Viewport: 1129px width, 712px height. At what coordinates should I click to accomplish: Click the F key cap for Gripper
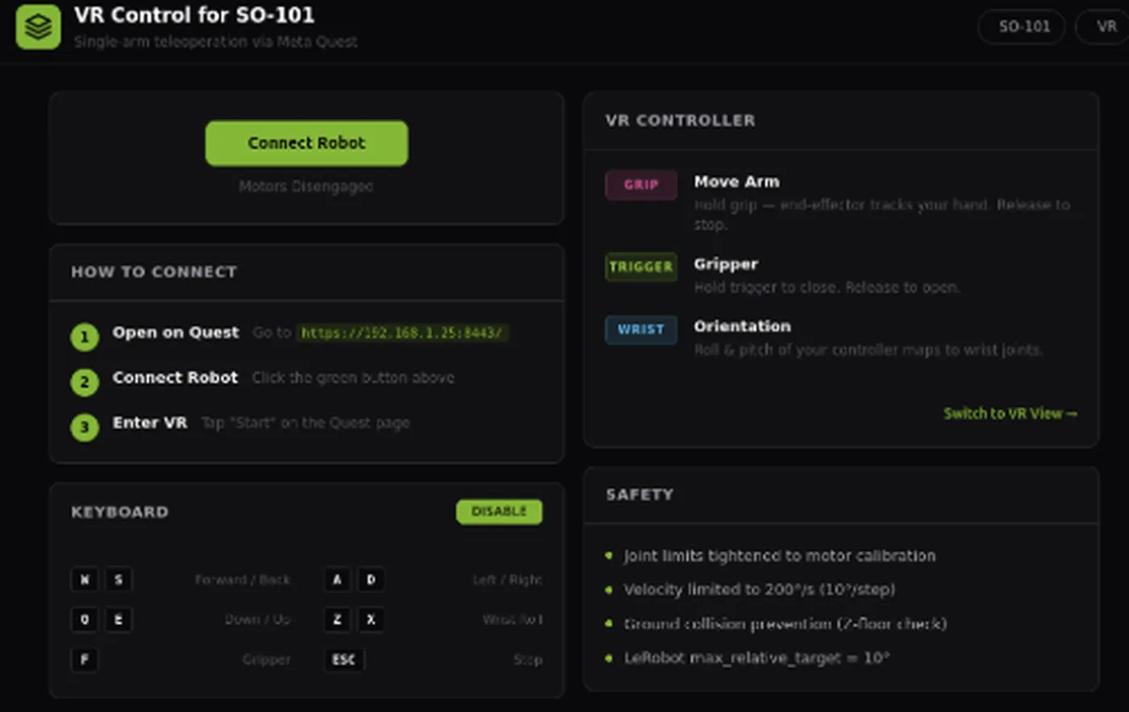click(x=85, y=660)
